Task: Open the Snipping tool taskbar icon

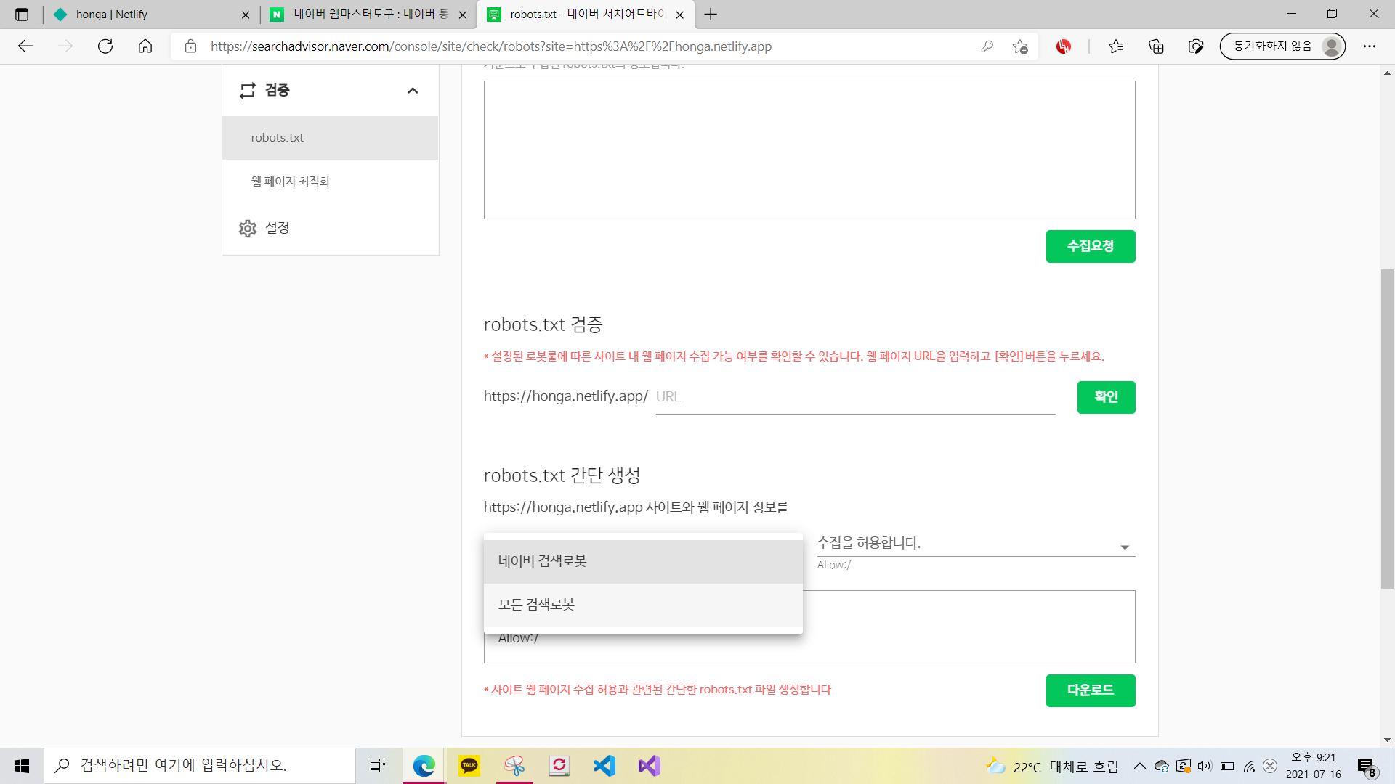Action: [514, 766]
